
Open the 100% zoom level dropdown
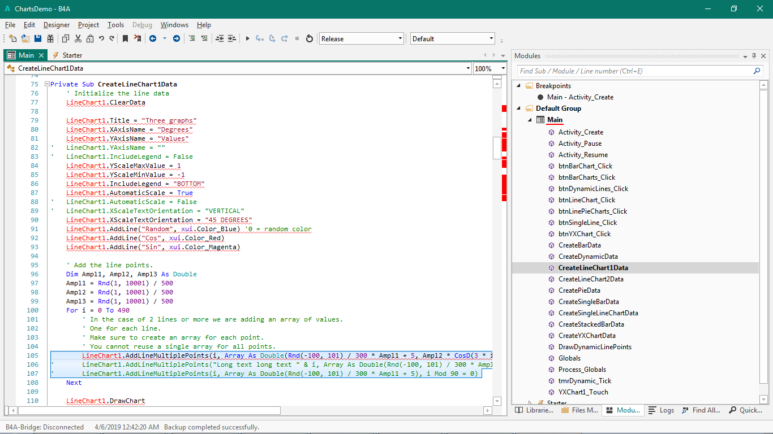[x=503, y=68]
